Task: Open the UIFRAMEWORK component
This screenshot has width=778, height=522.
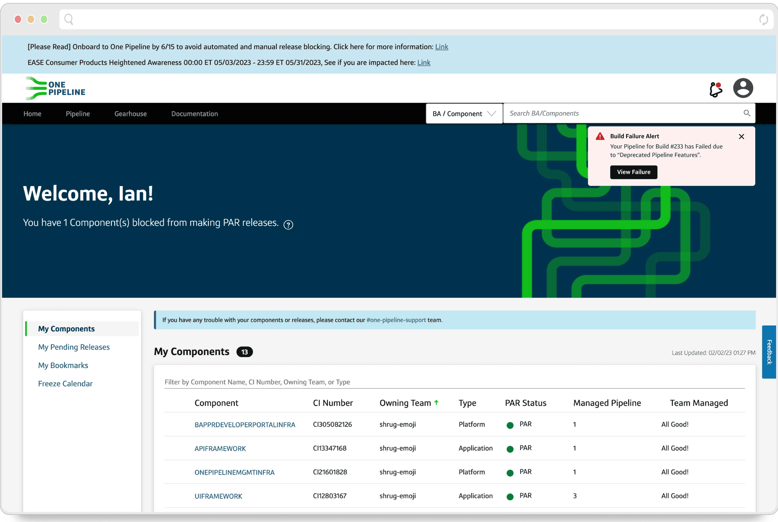Action: pos(218,496)
